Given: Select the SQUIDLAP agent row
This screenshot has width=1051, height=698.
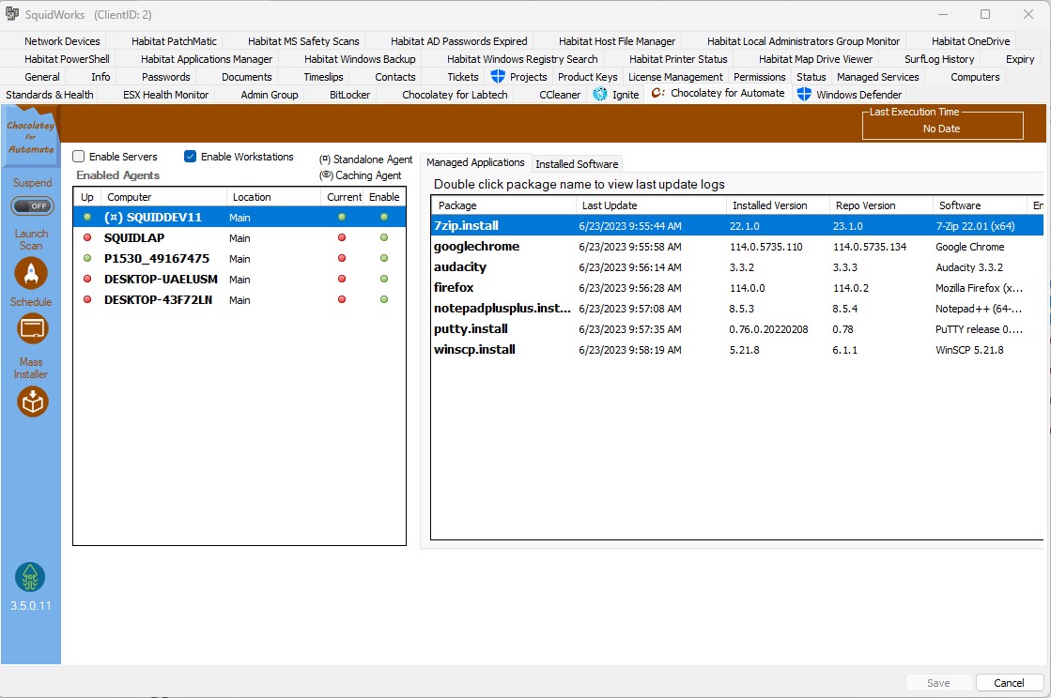Looking at the screenshot, I should [240, 237].
